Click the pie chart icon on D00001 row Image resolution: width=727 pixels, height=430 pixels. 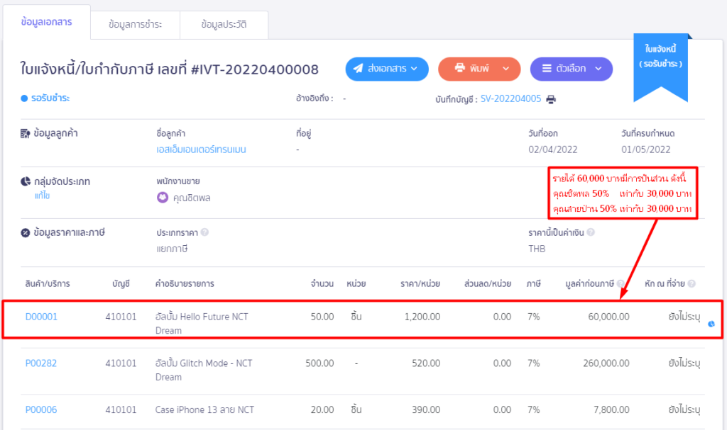coord(711,323)
